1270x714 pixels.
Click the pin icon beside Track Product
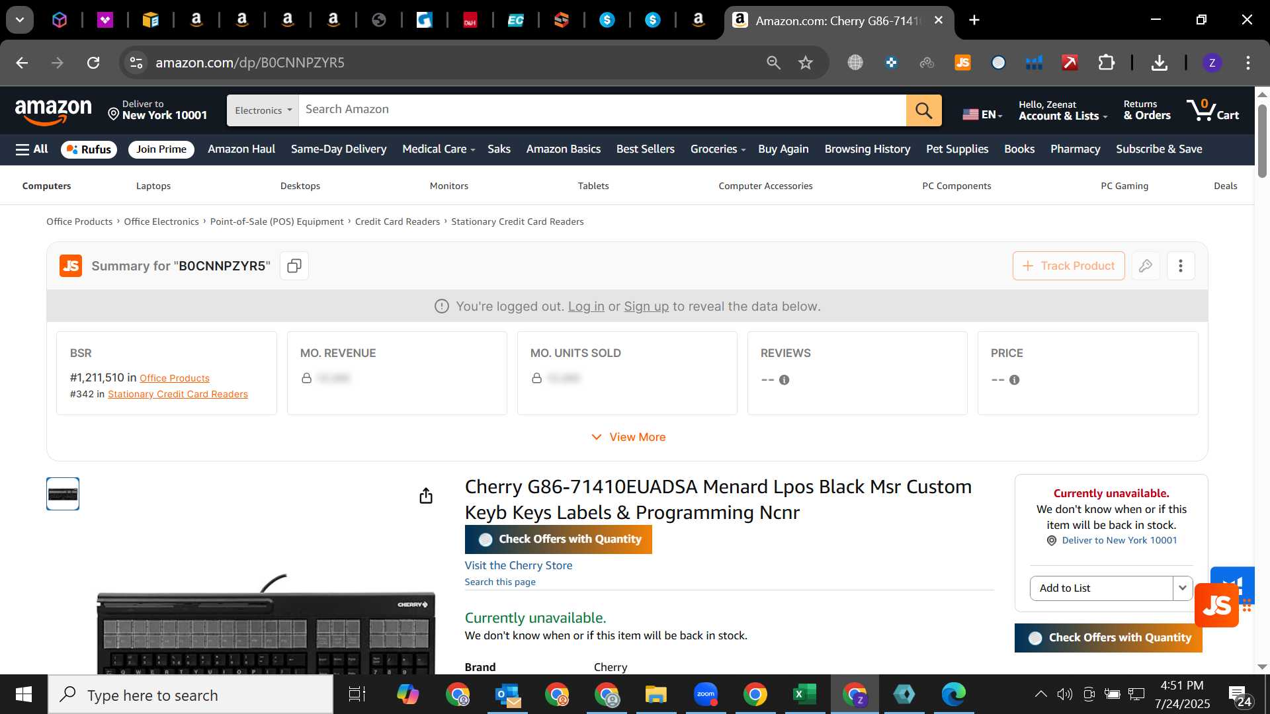(x=1146, y=266)
